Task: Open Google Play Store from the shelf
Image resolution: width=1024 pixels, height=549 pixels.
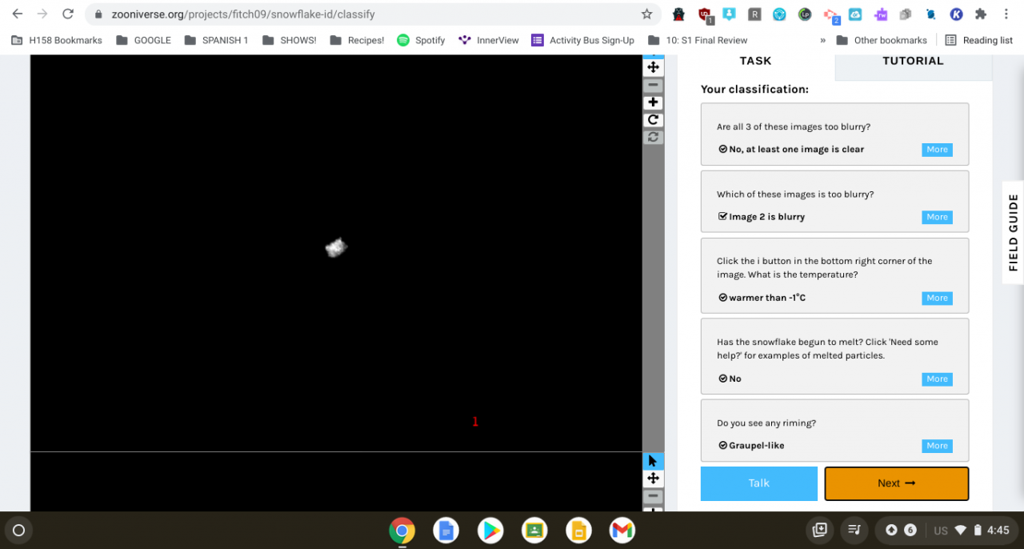Action: pyautogui.click(x=490, y=530)
